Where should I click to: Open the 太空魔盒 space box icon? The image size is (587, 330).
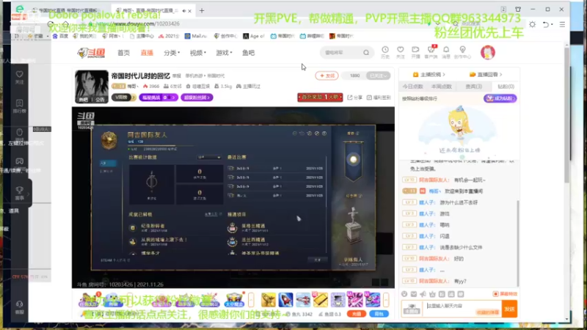coord(234,300)
